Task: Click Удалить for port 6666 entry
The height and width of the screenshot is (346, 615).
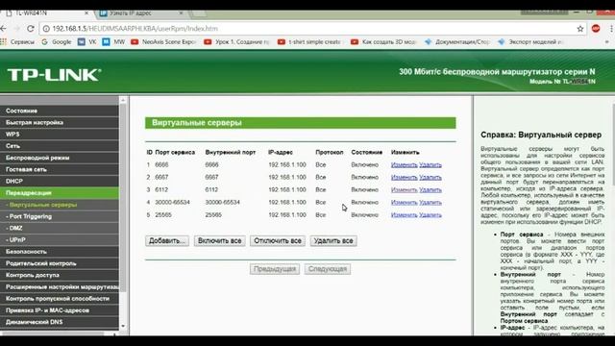Action: pos(430,164)
